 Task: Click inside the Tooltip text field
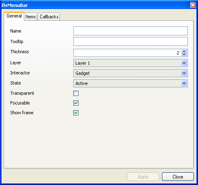[130, 41]
